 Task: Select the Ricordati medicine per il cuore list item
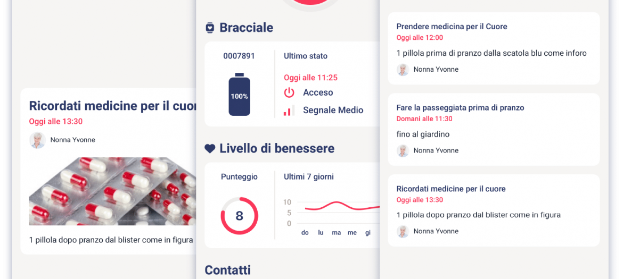(x=494, y=210)
